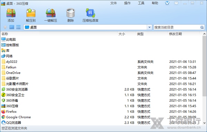The image size is (207, 132).
Task: Click the 1 KB size of 360杀毒
Action: pos(131,100)
